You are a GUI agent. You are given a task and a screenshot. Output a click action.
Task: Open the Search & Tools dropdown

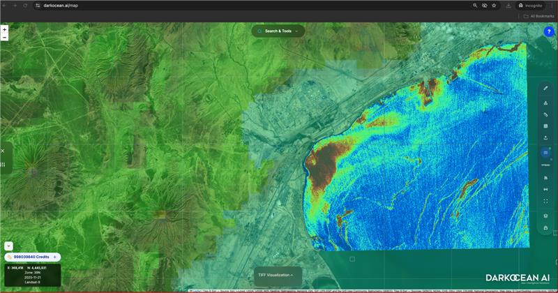278,31
